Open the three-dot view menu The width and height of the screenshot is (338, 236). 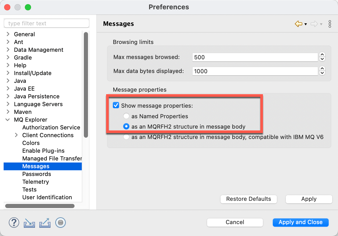[330, 24]
